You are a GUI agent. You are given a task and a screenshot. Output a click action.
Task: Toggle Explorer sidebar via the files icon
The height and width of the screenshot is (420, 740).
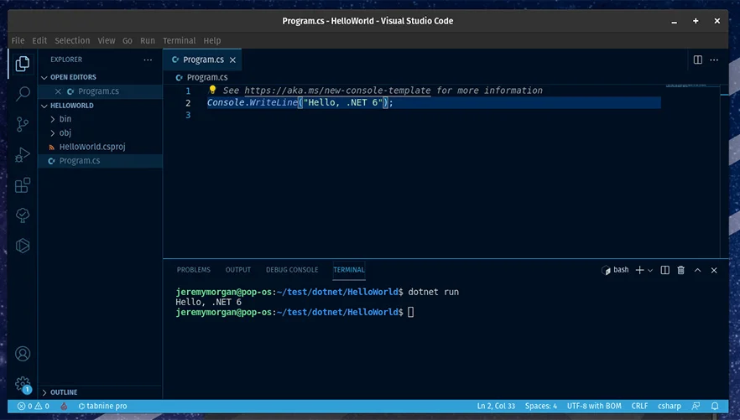[23, 64]
